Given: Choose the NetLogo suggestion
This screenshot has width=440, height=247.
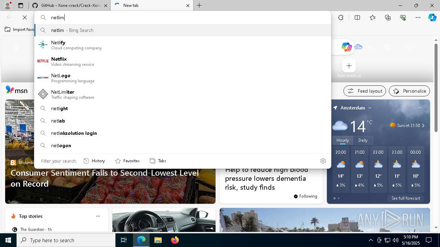Looking at the screenshot, I should [183, 78].
